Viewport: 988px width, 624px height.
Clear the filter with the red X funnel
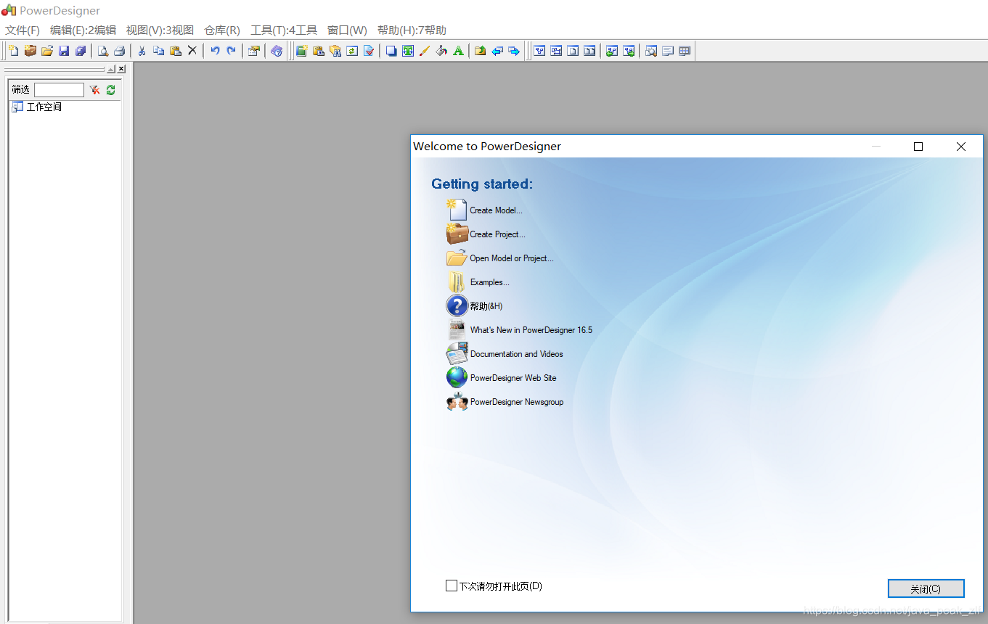94,90
